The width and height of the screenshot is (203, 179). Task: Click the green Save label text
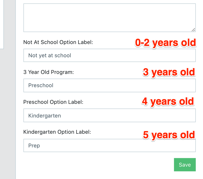tap(185, 165)
